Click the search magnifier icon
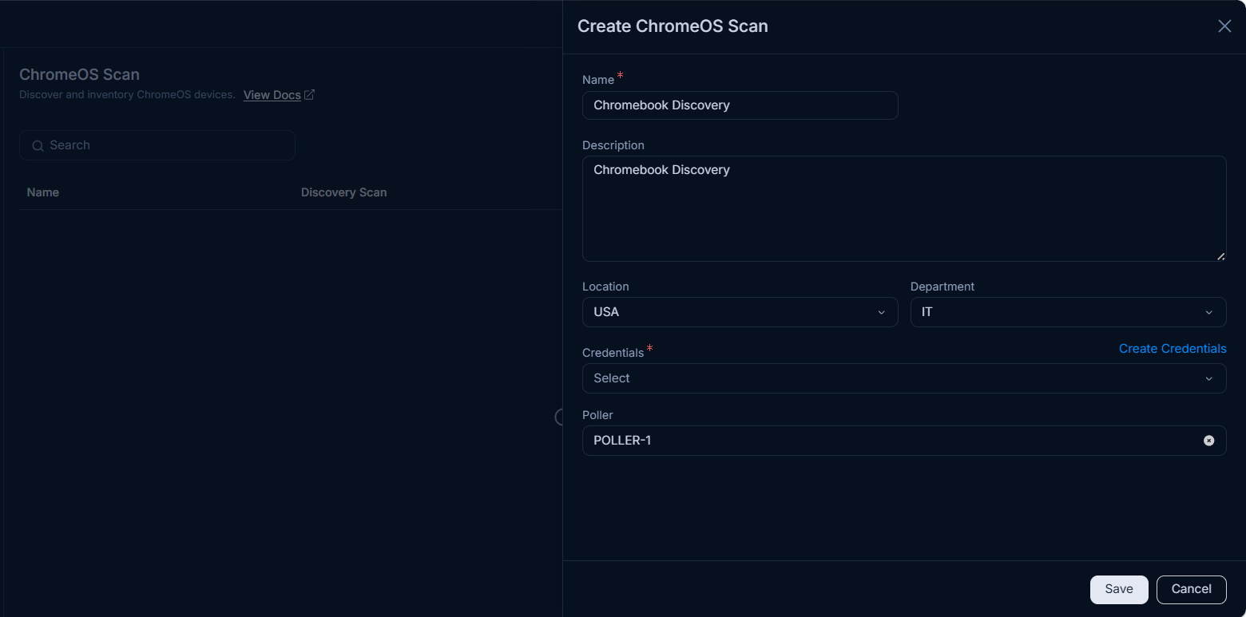Screen dimensions: 1246x617 tap(38, 145)
